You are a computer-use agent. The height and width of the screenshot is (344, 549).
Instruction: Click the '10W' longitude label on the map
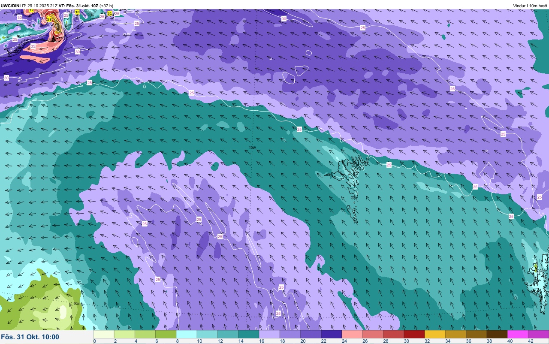coord(253,148)
